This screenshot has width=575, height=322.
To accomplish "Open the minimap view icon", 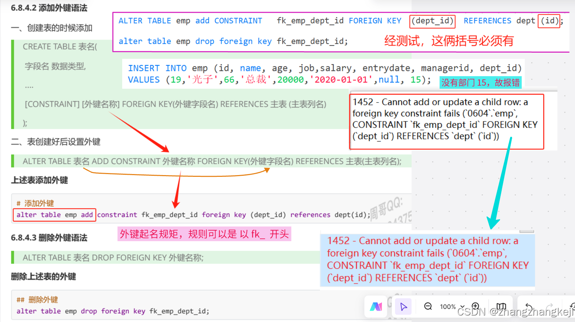I will pyautogui.click(x=501, y=306).
